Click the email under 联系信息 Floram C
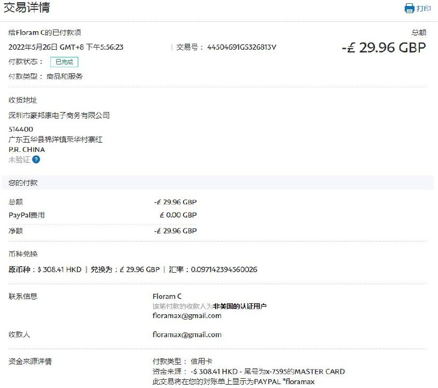Screen dimensions: 438x388 point(187,315)
